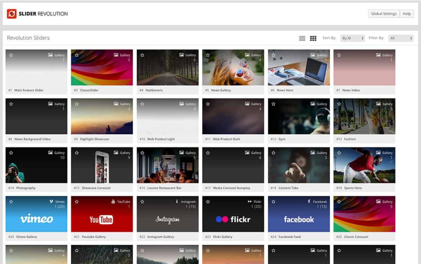Toggle favorite star on Highlight Showcase
The image size is (421, 264).
click(x=77, y=104)
